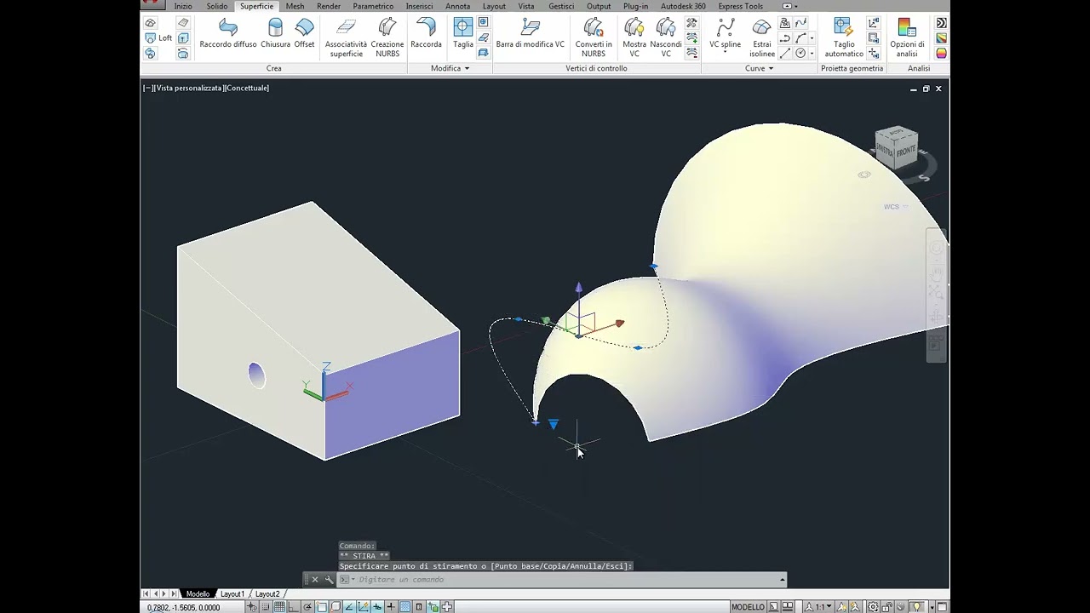Select the Loft surface tool
1090x613 pixels.
click(x=158, y=37)
